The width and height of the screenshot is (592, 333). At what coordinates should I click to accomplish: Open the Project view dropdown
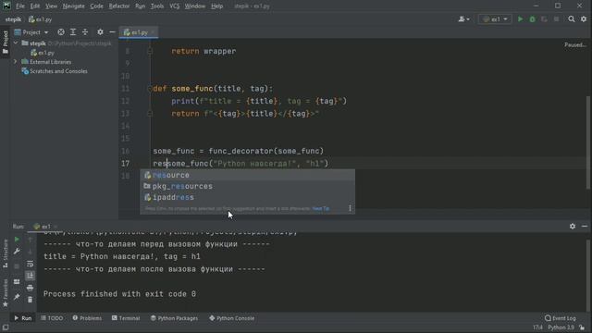31,32
